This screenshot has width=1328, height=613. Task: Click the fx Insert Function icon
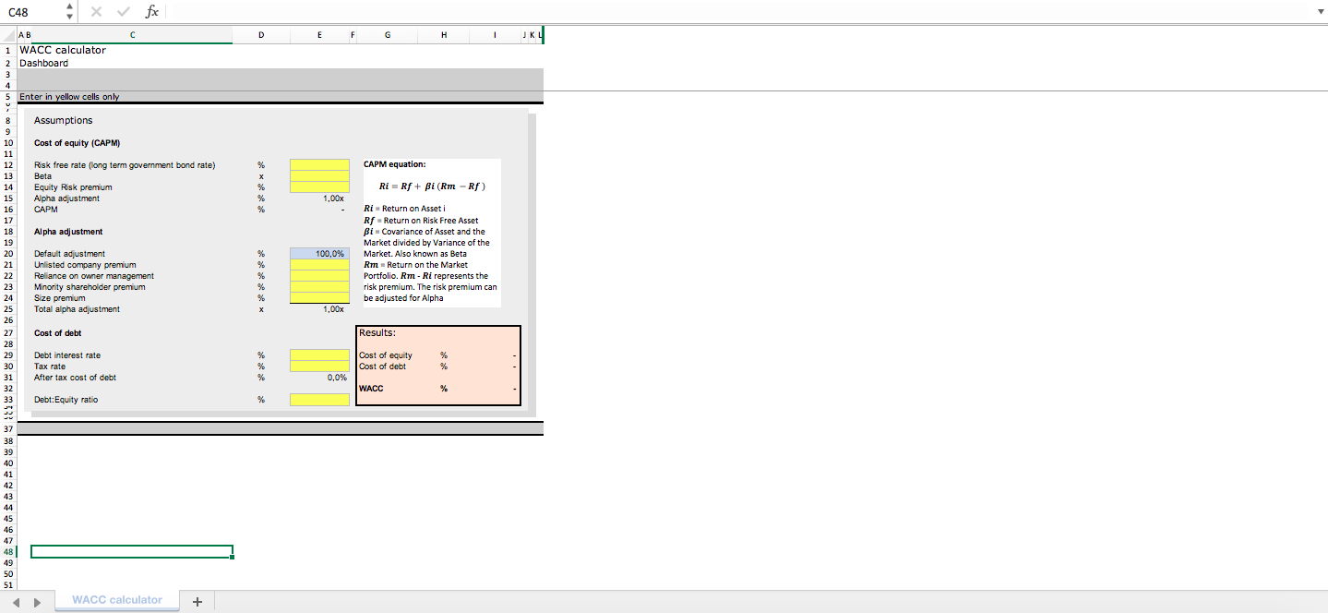pyautogui.click(x=150, y=12)
